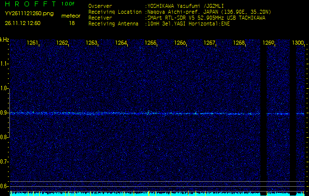Select the Receiving Antenna YAGI description
Image resolution: width=309 pixels, height=196 pixels.
[x=188, y=23]
